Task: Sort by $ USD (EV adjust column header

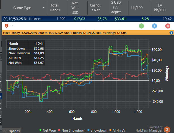Action: 116,7
